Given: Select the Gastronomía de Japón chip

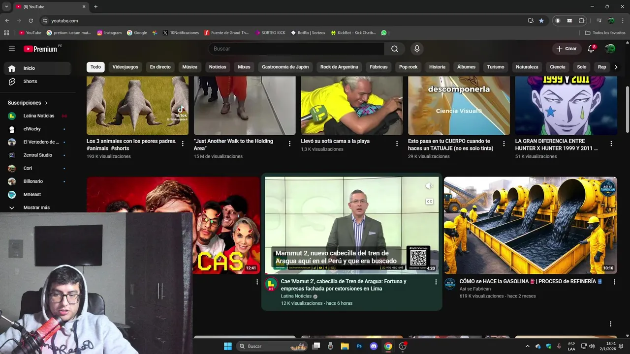Looking at the screenshot, I should (285, 67).
